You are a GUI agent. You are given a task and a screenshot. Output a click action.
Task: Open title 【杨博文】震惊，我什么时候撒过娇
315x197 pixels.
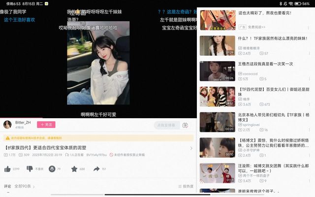274,143
